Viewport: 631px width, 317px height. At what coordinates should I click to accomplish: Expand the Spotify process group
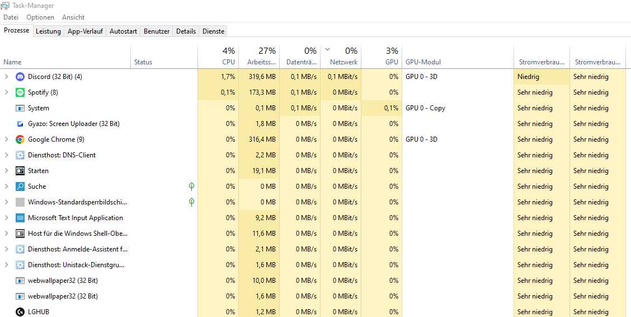[x=7, y=92]
